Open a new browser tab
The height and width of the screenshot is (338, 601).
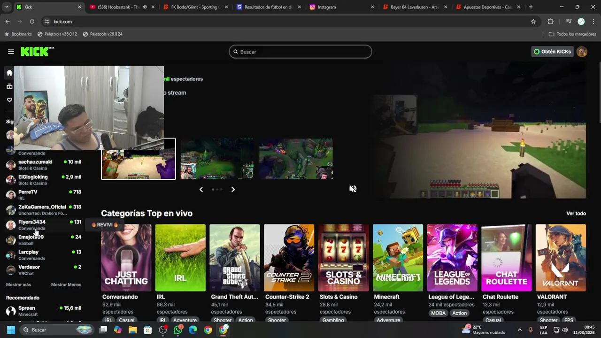(531, 7)
